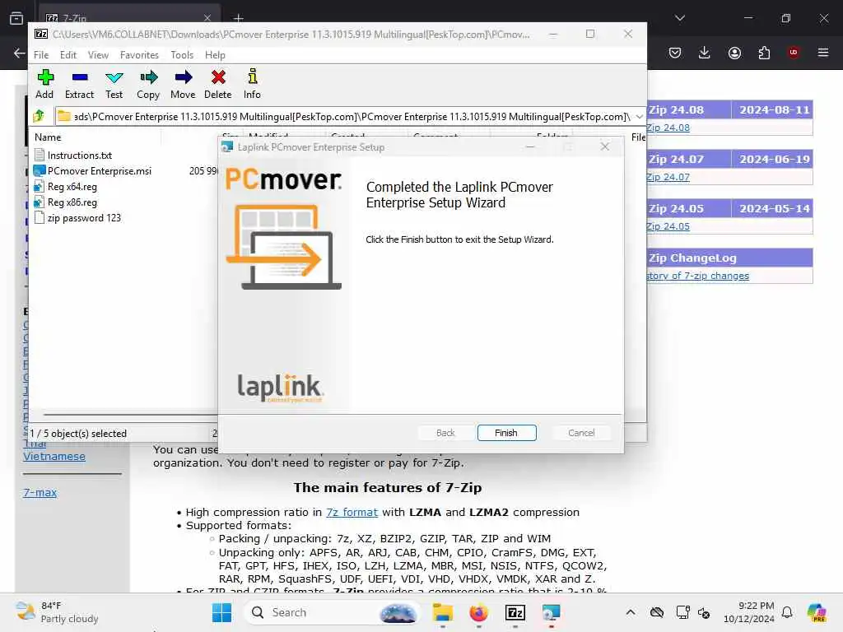
Task: Open Firefox extensions puzzle icon
Action: [764, 53]
